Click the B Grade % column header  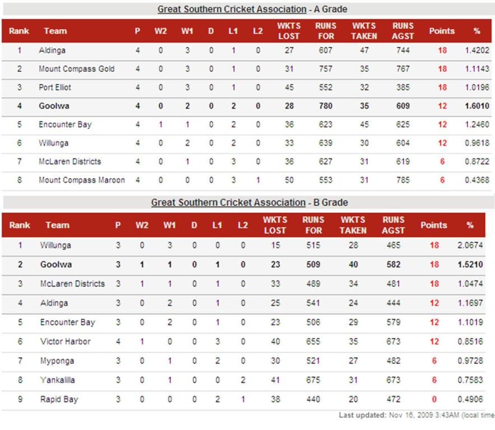tap(470, 225)
